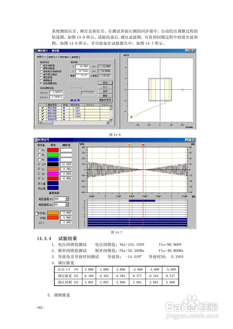The height and width of the screenshot is (329, 233).
Task: Disable the ΔV signal checkbox
Action: (39, 164)
